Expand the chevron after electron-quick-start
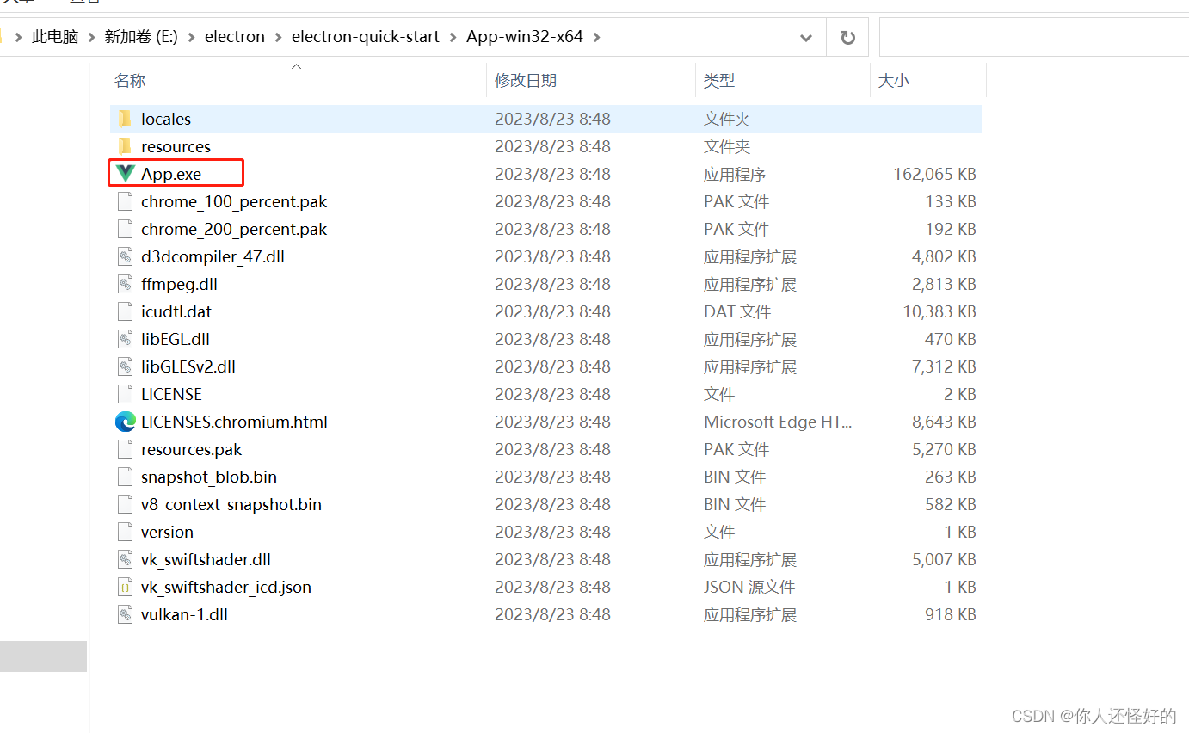 pyautogui.click(x=453, y=37)
